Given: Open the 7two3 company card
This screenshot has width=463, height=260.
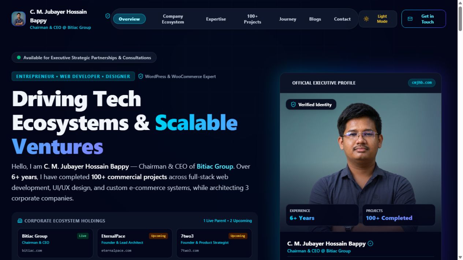Looking at the screenshot, I should pos(214,243).
